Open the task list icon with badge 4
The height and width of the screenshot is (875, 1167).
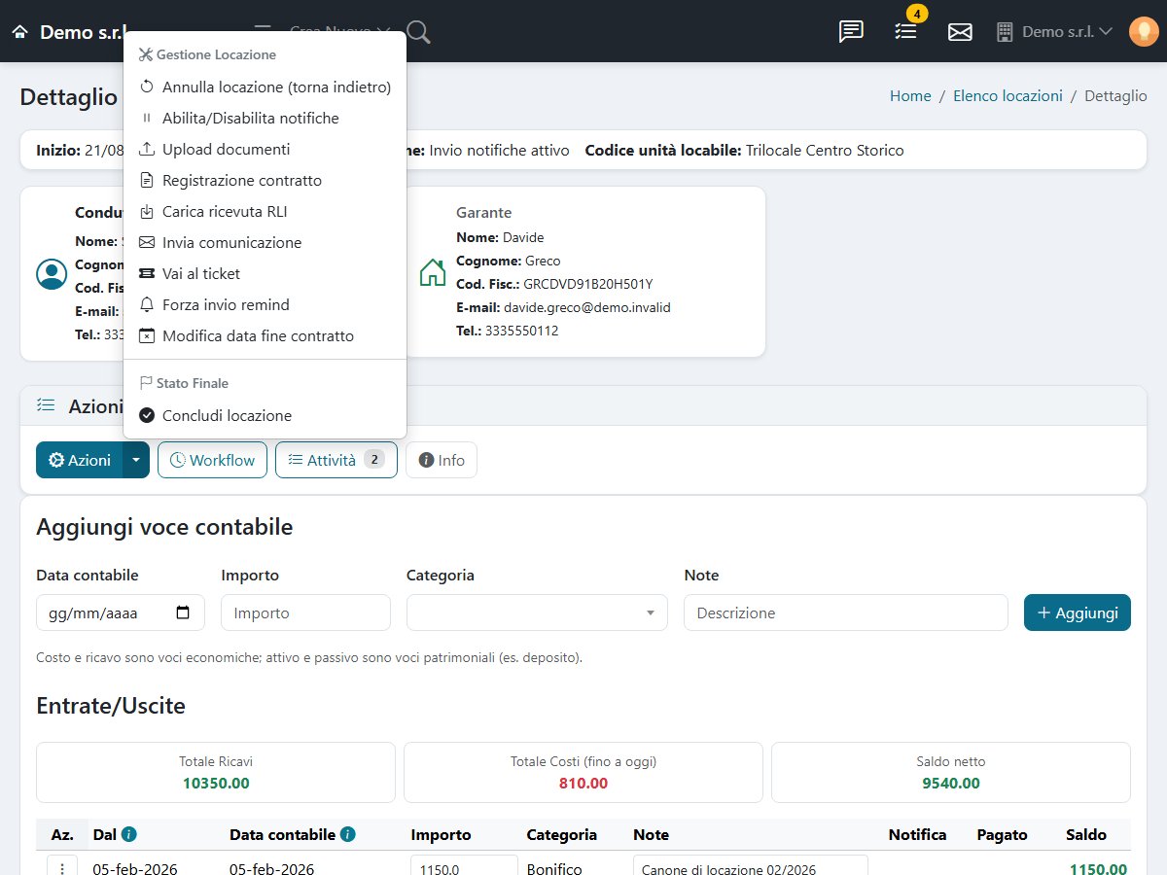[905, 32]
